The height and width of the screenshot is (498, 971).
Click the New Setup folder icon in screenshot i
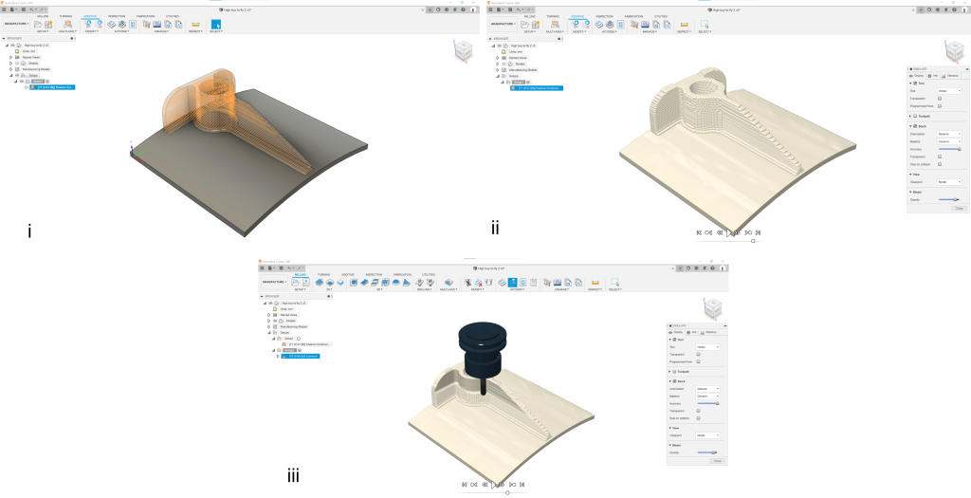pyautogui.click(x=38, y=24)
